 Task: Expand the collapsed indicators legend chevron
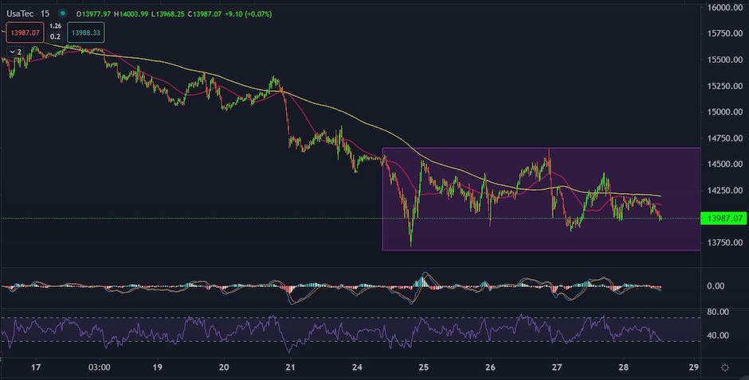12,52
